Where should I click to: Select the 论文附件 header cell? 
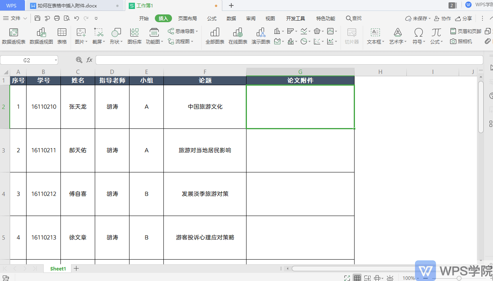pos(300,81)
